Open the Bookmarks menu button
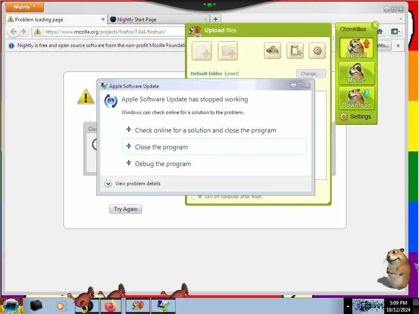Image resolution: width=419 pixels, height=314 pixels. coord(396,31)
